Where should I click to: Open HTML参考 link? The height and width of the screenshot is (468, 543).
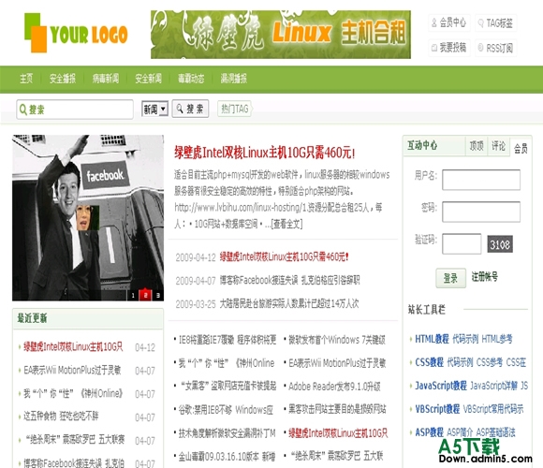tap(497, 339)
